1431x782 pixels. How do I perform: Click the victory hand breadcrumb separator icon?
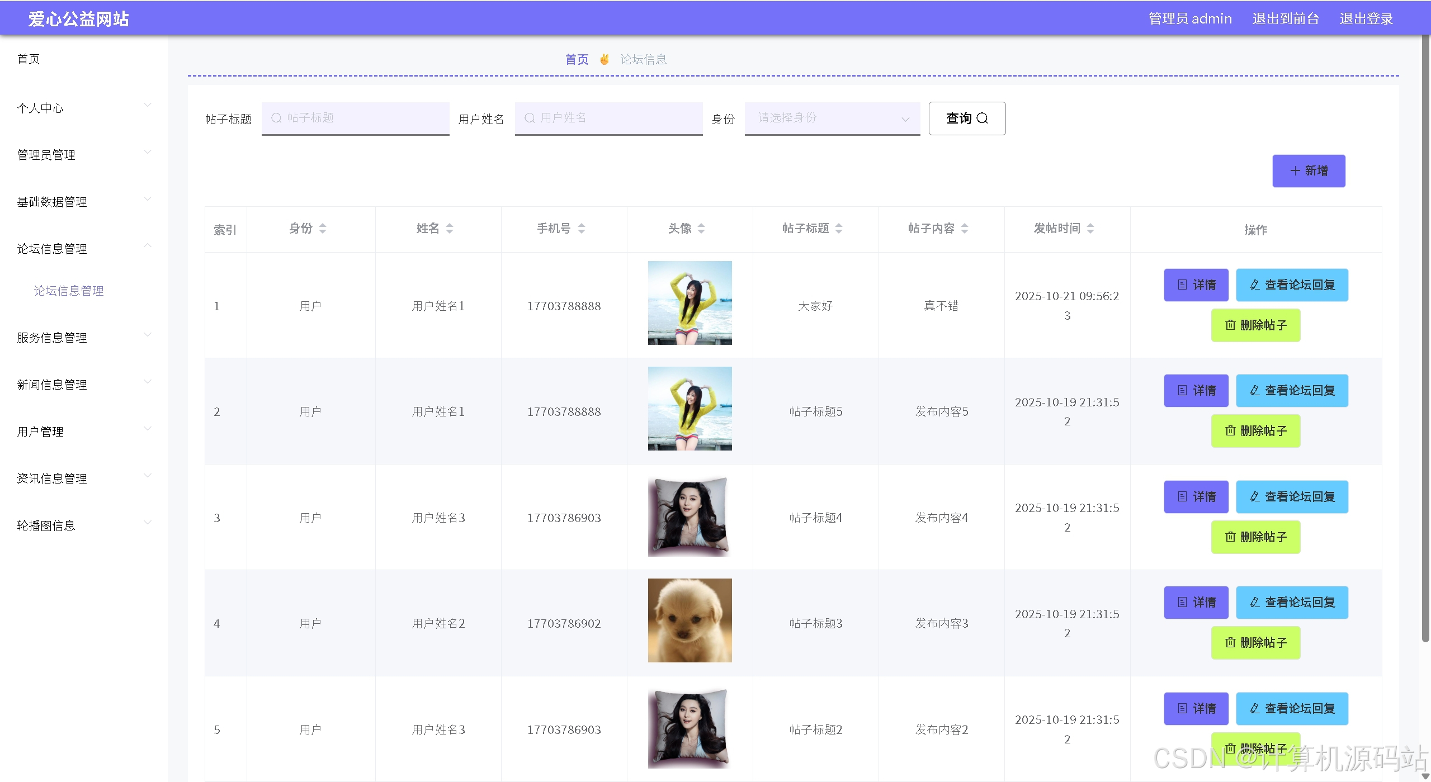point(604,59)
